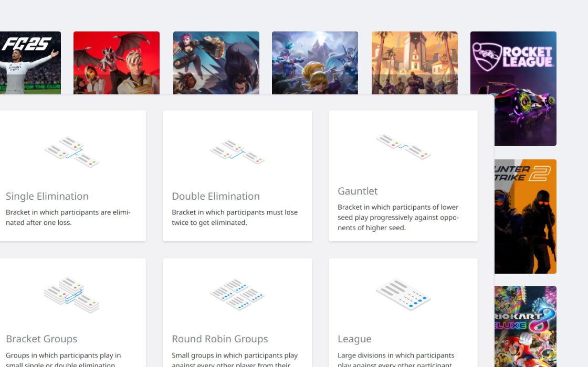Click the Bracket Groups stacked icon

[x=71, y=295]
